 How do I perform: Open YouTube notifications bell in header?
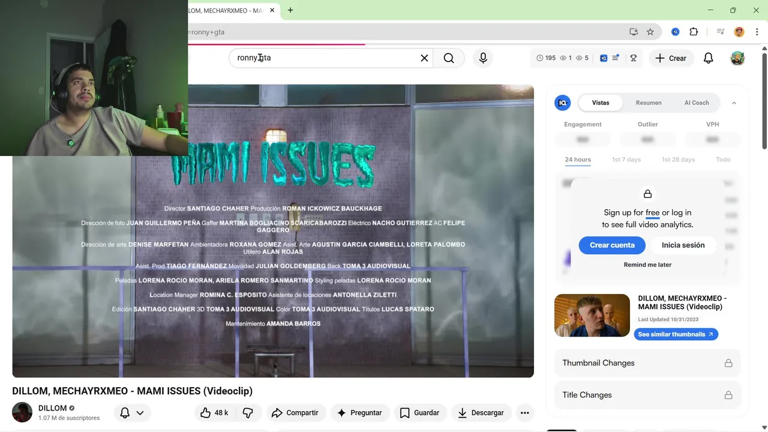point(709,58)
